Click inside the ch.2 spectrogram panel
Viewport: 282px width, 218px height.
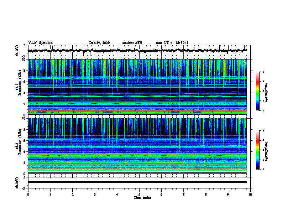pyautogui.click(x=137, y=146)
